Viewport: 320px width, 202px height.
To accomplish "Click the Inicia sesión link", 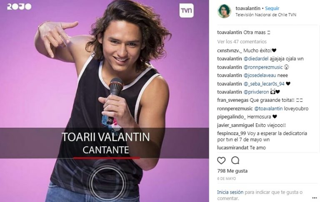I will coord(230,192).
